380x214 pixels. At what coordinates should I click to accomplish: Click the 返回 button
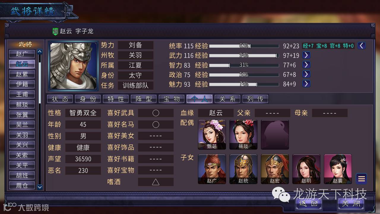click(308, 204)
